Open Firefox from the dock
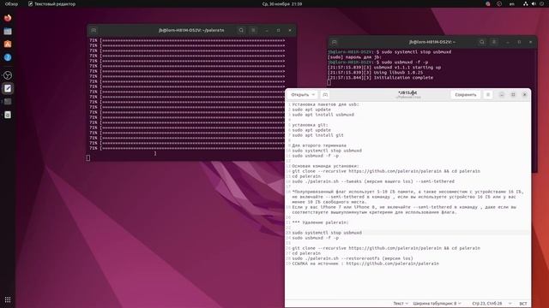The height and width of the screenshot is (308, 549). (8, 18)
